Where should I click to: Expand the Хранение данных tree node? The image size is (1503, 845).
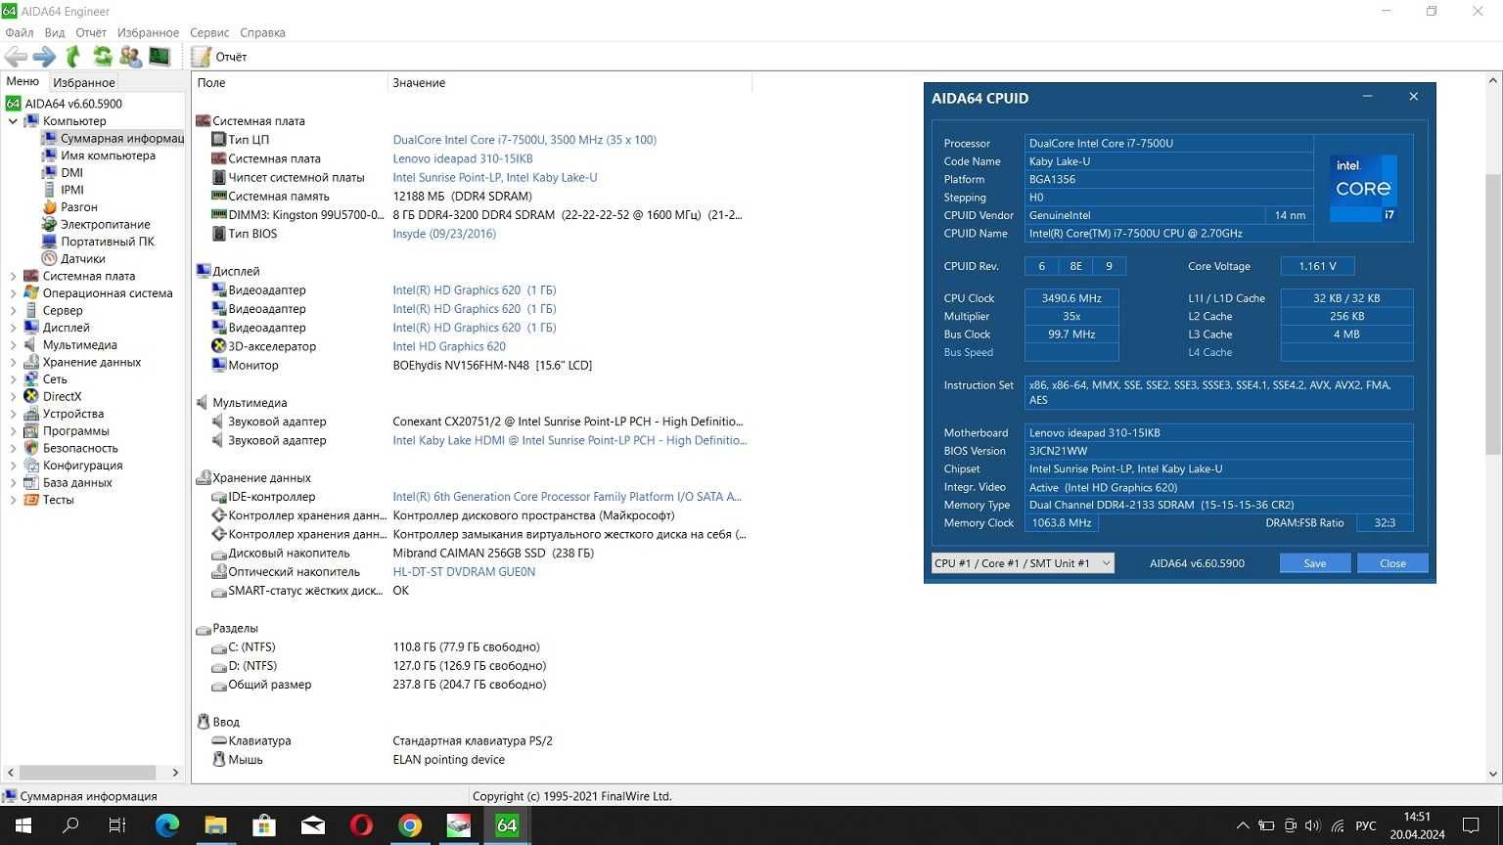[x=13, y=362]
